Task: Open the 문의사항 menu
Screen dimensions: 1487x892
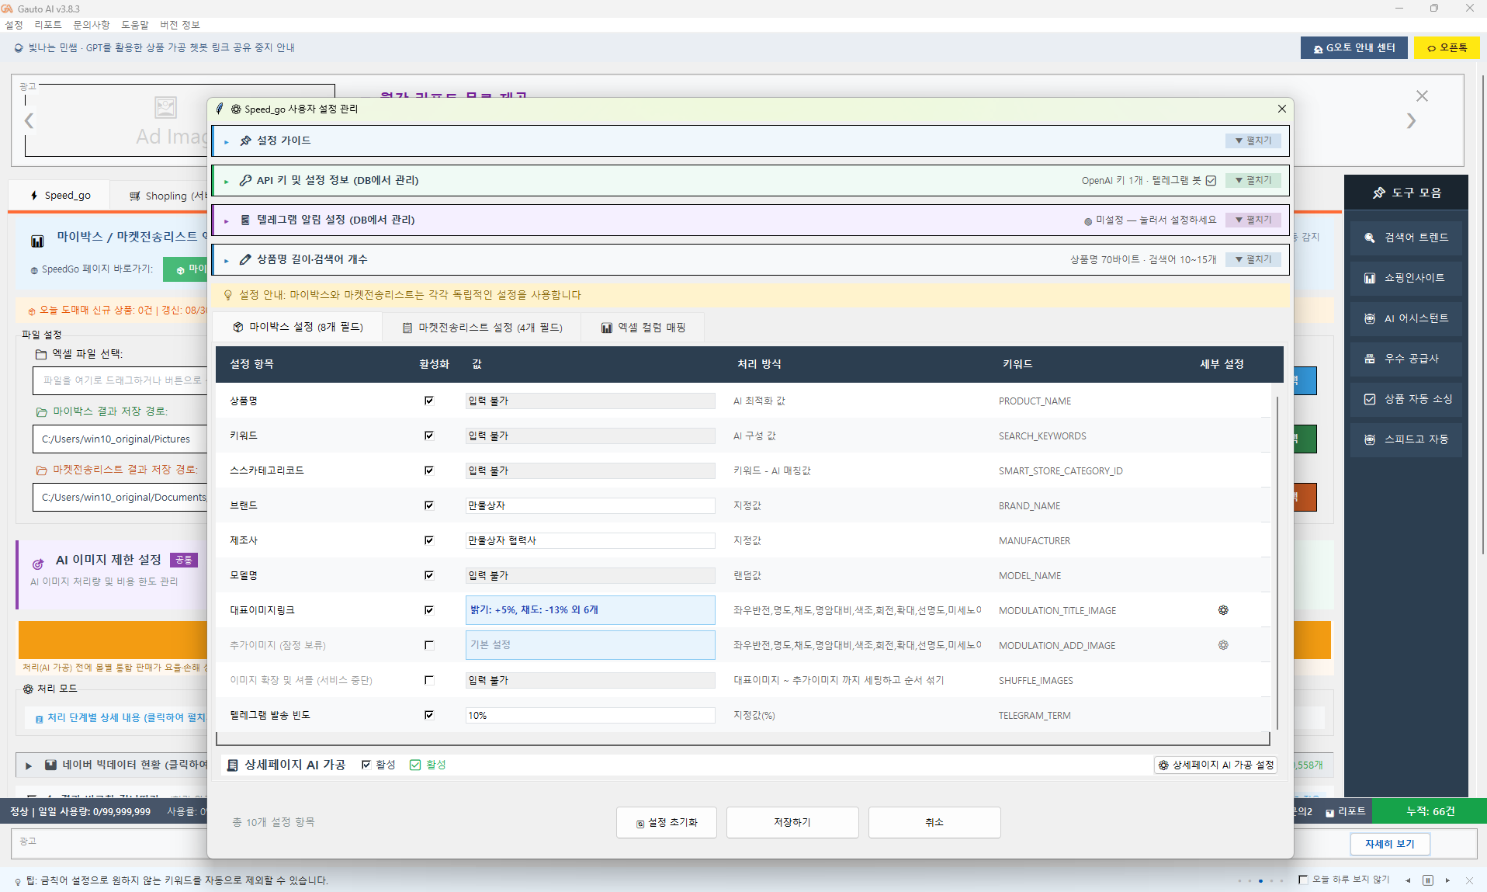Action: pyautogui.click(x=92, y=25)
